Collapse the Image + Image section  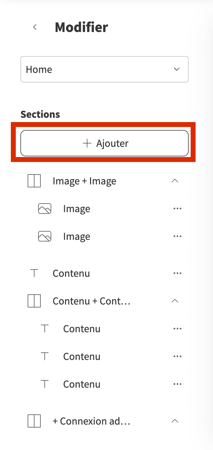pyautogui.click(x=175, y=181)
